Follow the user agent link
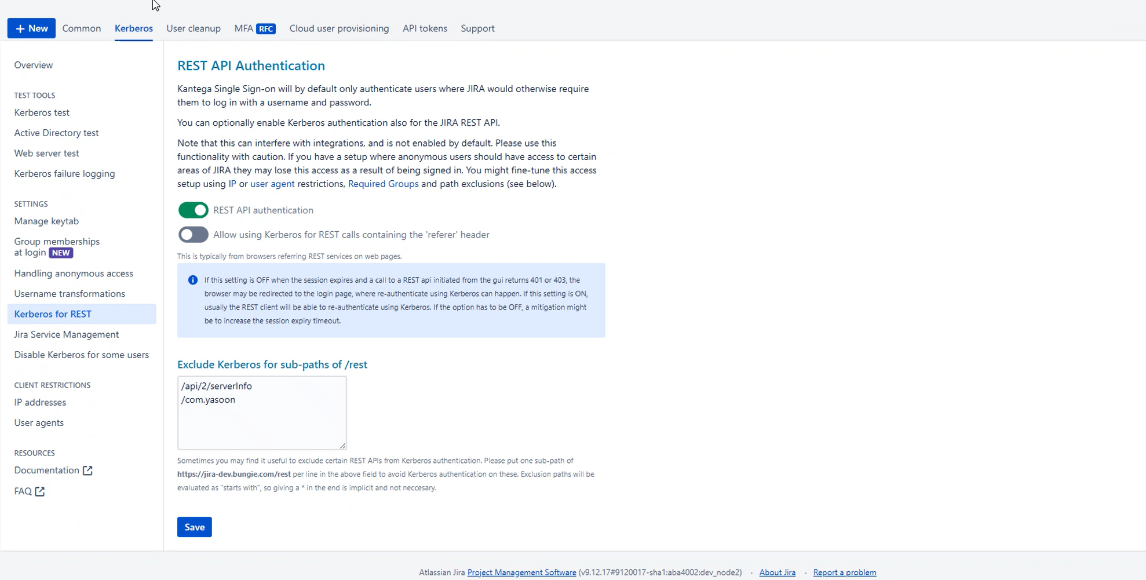Viewport: 1146px width, 580px height. [x=272, y=184]
